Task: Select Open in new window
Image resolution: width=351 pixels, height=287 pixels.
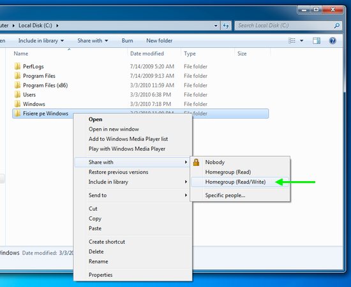Action: (133, 129)
